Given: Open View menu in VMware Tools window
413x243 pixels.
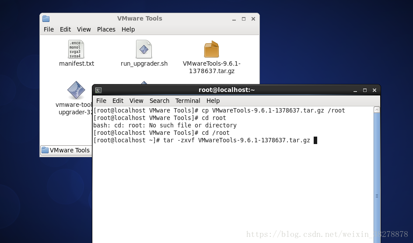Looking at the screenshot, I should (x=84, y=29).
